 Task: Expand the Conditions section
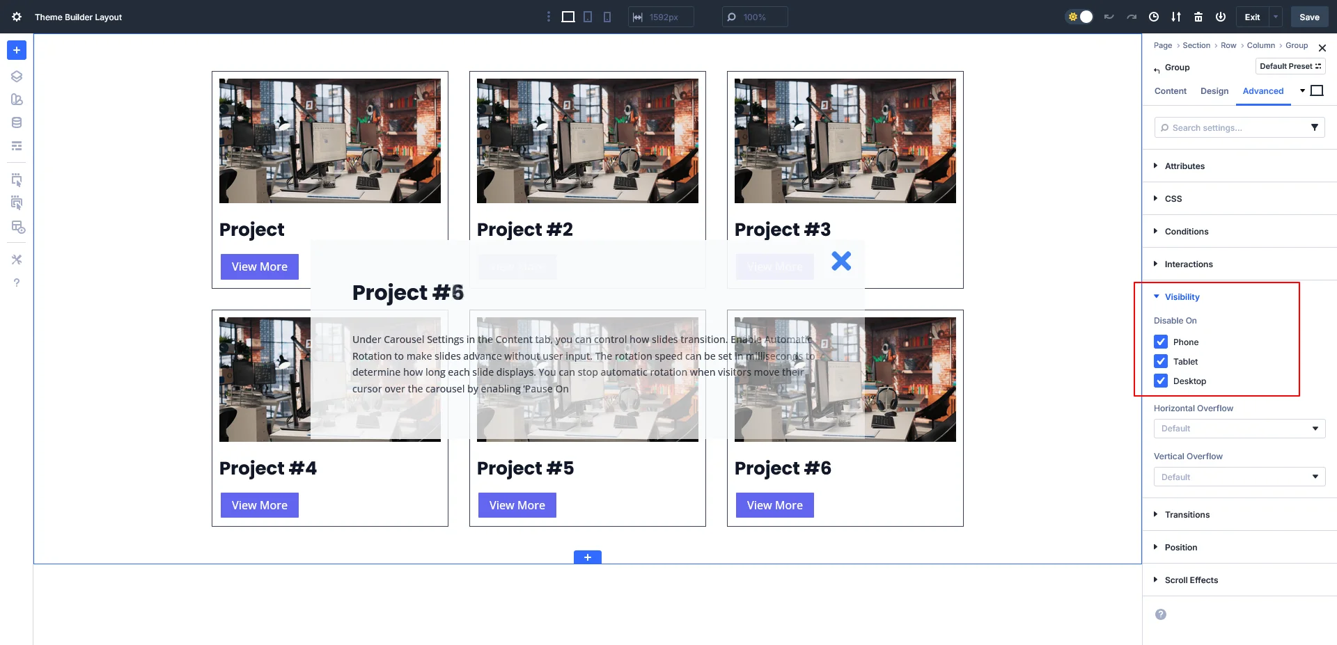1187,232
